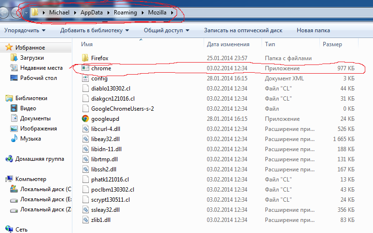The height and width of the screenshot is (233, 373).
Task: Click the Изображения library icon
Action: point(14,129)
